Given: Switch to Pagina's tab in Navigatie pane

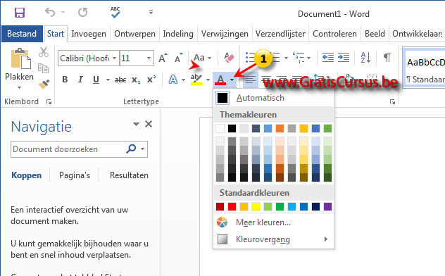Looking at the screenshot, I should (x=75, y=175).
